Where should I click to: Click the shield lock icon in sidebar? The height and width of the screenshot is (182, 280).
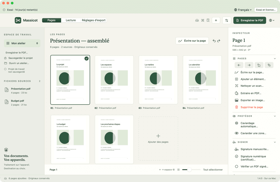coord(6,150)
